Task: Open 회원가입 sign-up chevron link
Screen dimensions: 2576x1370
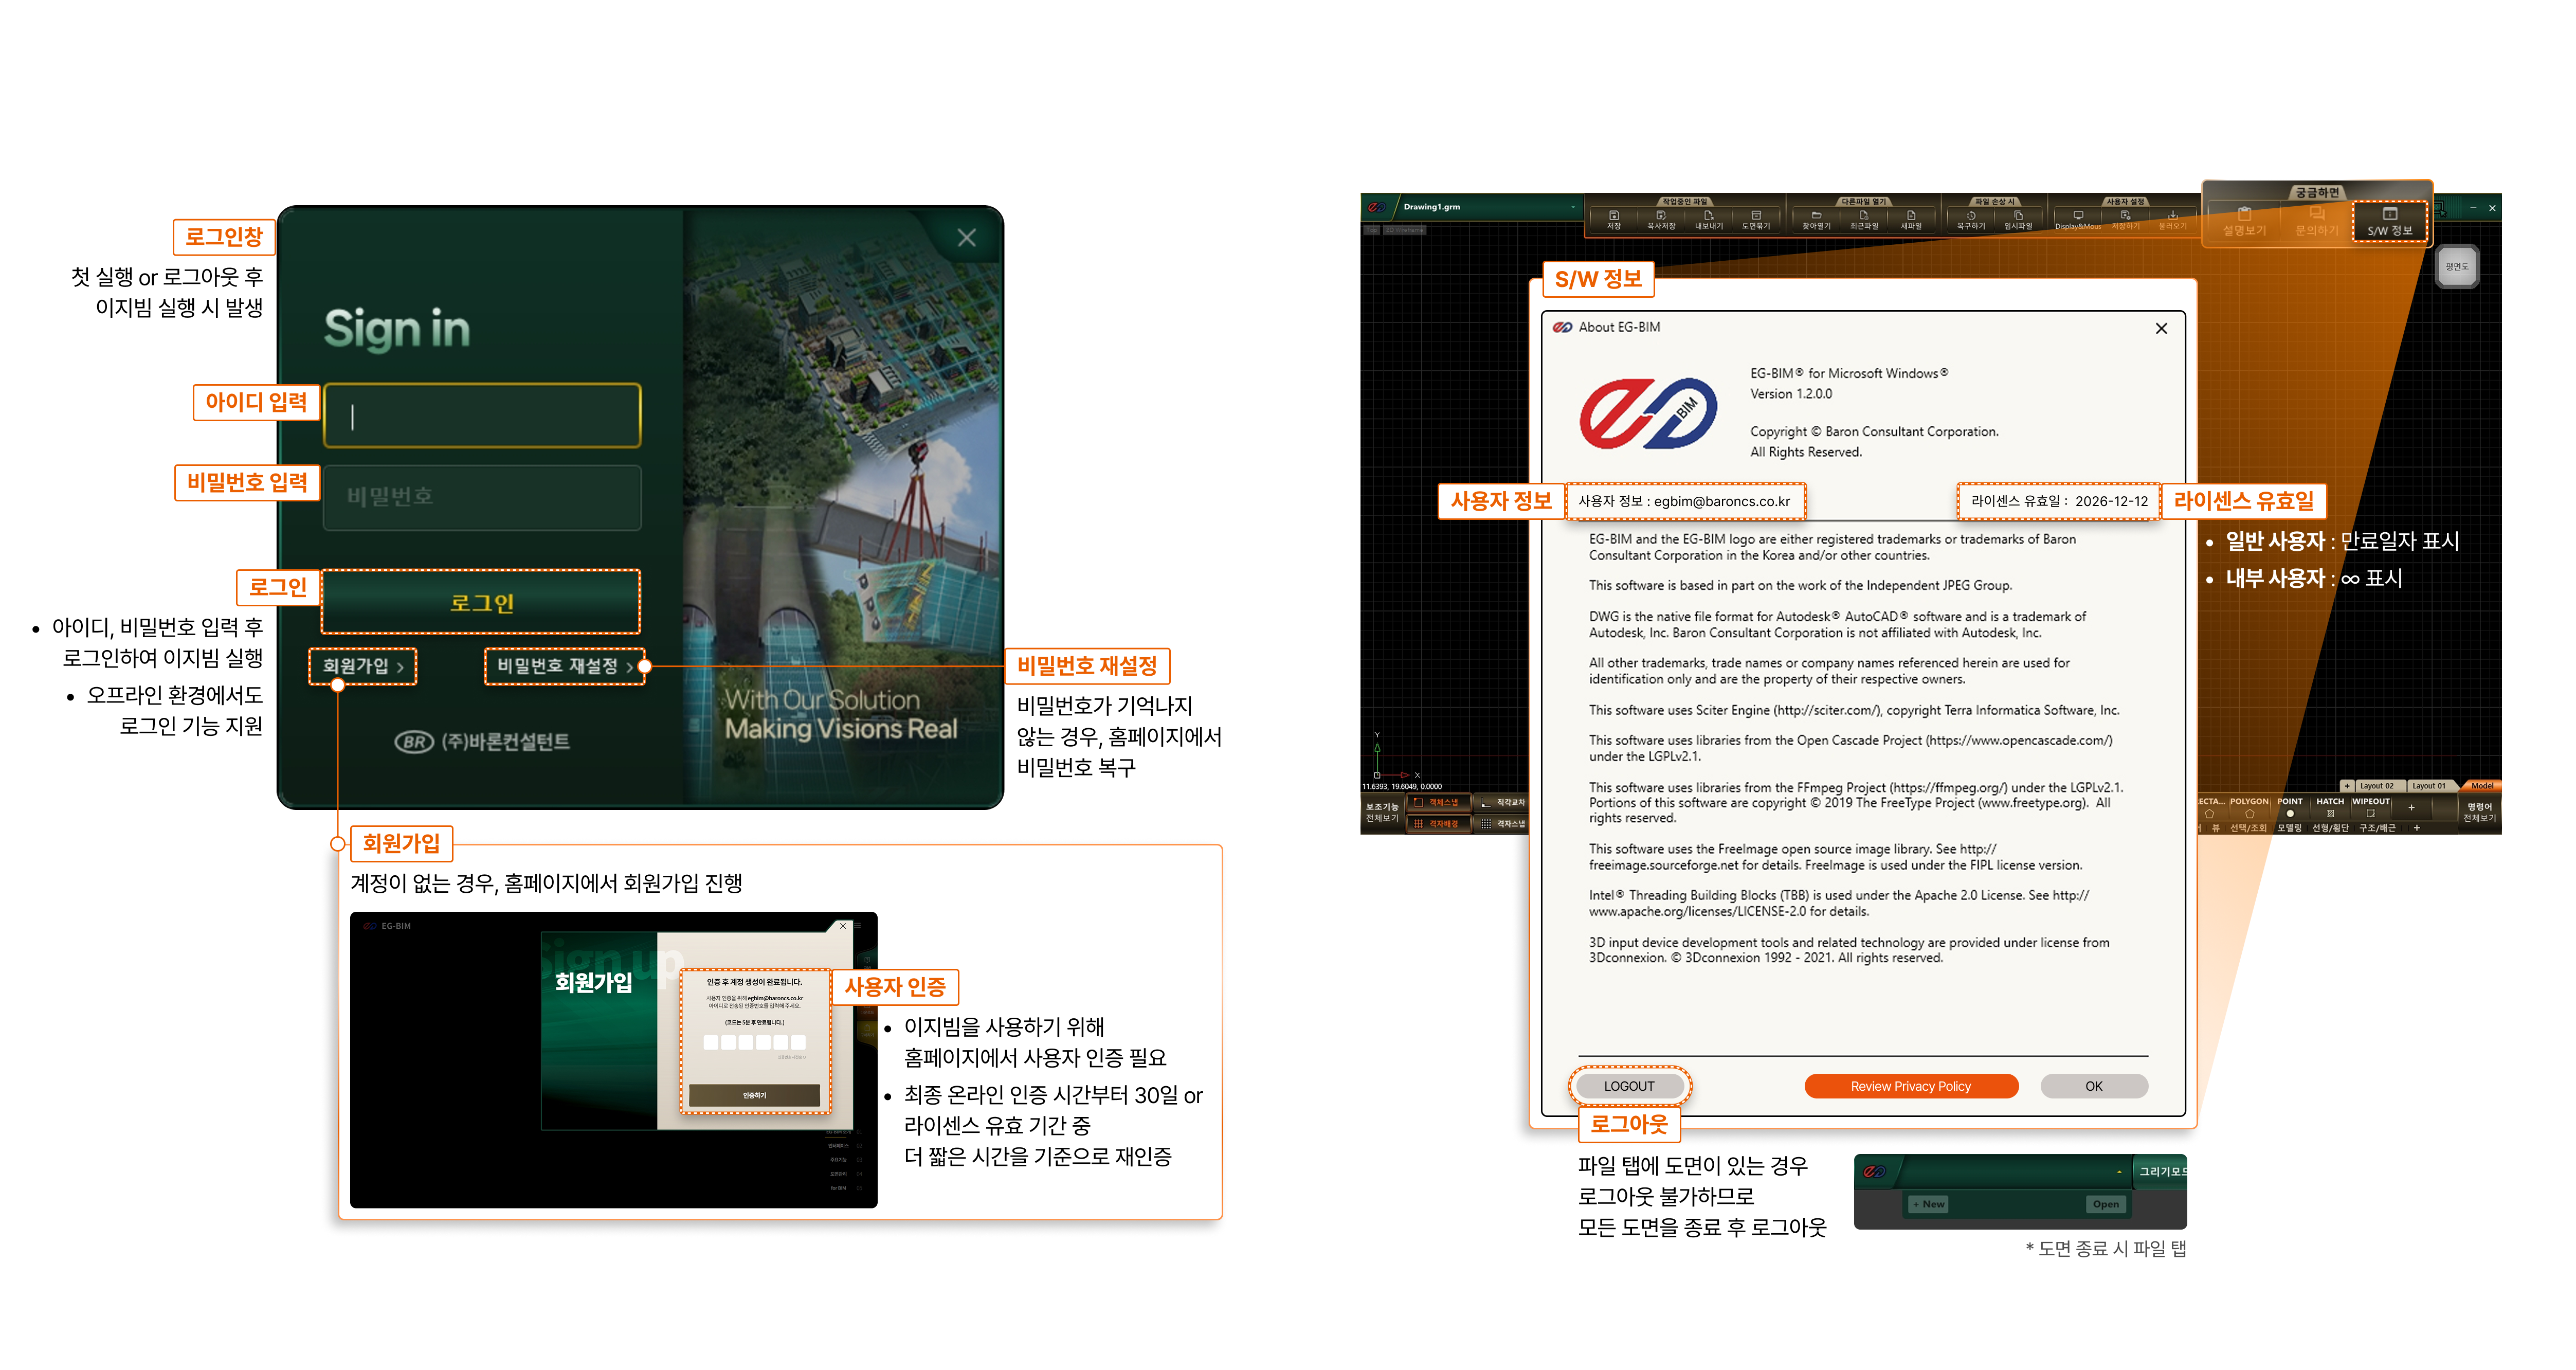Action: (363, 666)
